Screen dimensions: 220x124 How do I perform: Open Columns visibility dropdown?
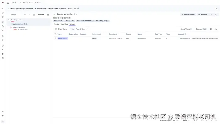201,29
